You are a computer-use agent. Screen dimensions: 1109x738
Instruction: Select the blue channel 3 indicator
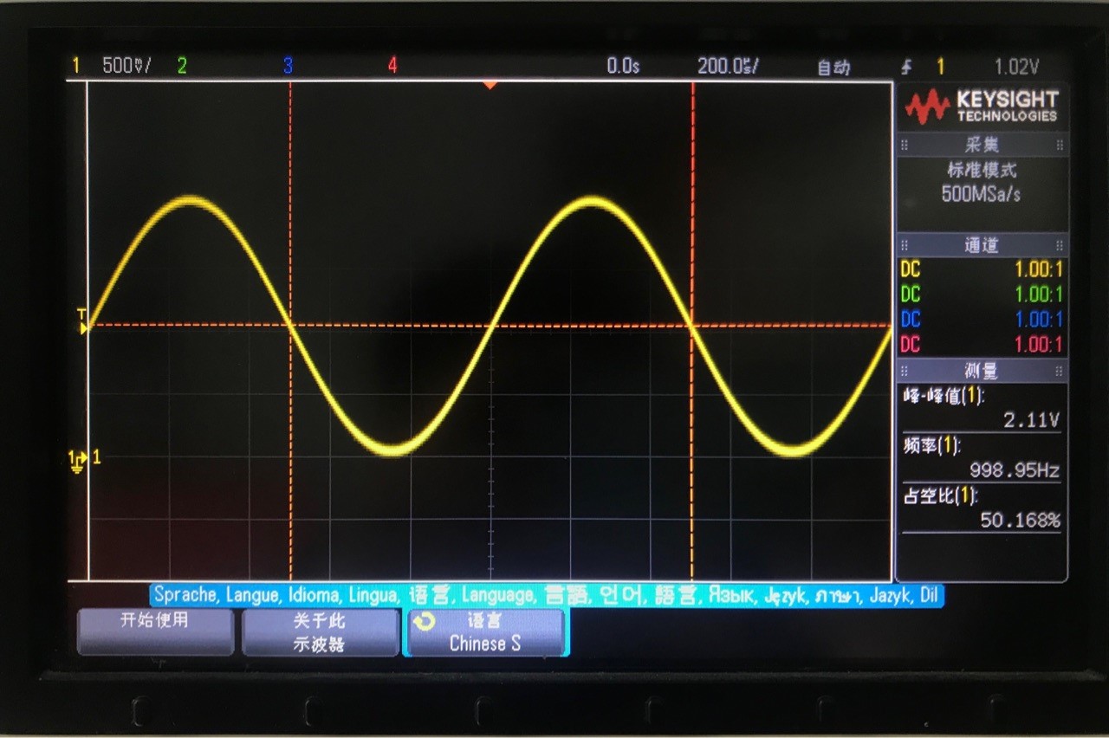tap(288, 66)
